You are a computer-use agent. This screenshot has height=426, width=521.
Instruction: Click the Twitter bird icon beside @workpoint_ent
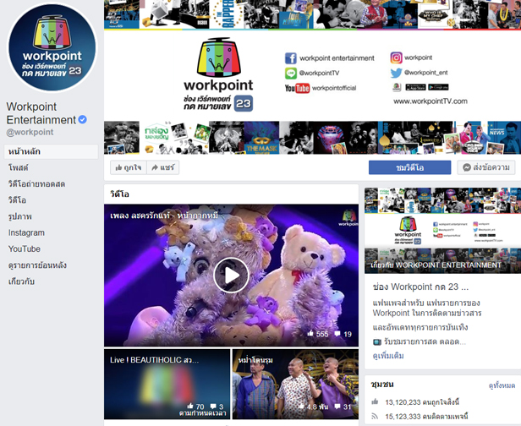[396, 73]
